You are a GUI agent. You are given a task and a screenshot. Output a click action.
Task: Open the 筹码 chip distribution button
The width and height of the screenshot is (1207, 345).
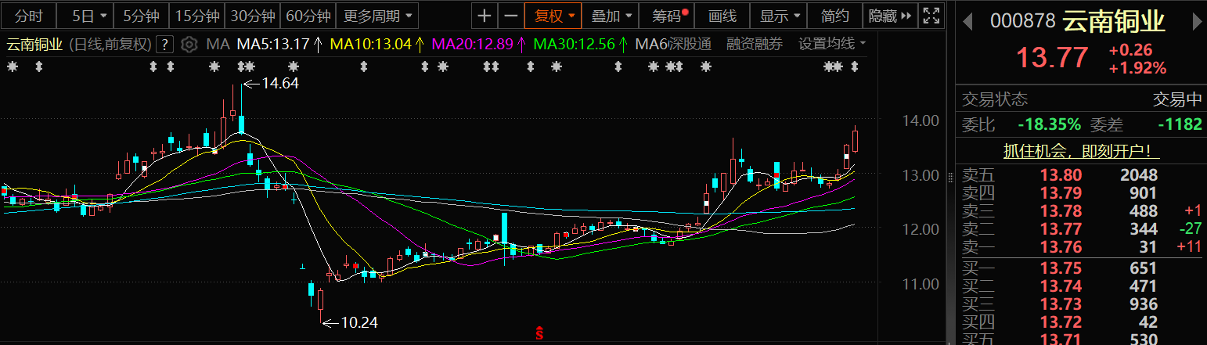coord(665,16)
